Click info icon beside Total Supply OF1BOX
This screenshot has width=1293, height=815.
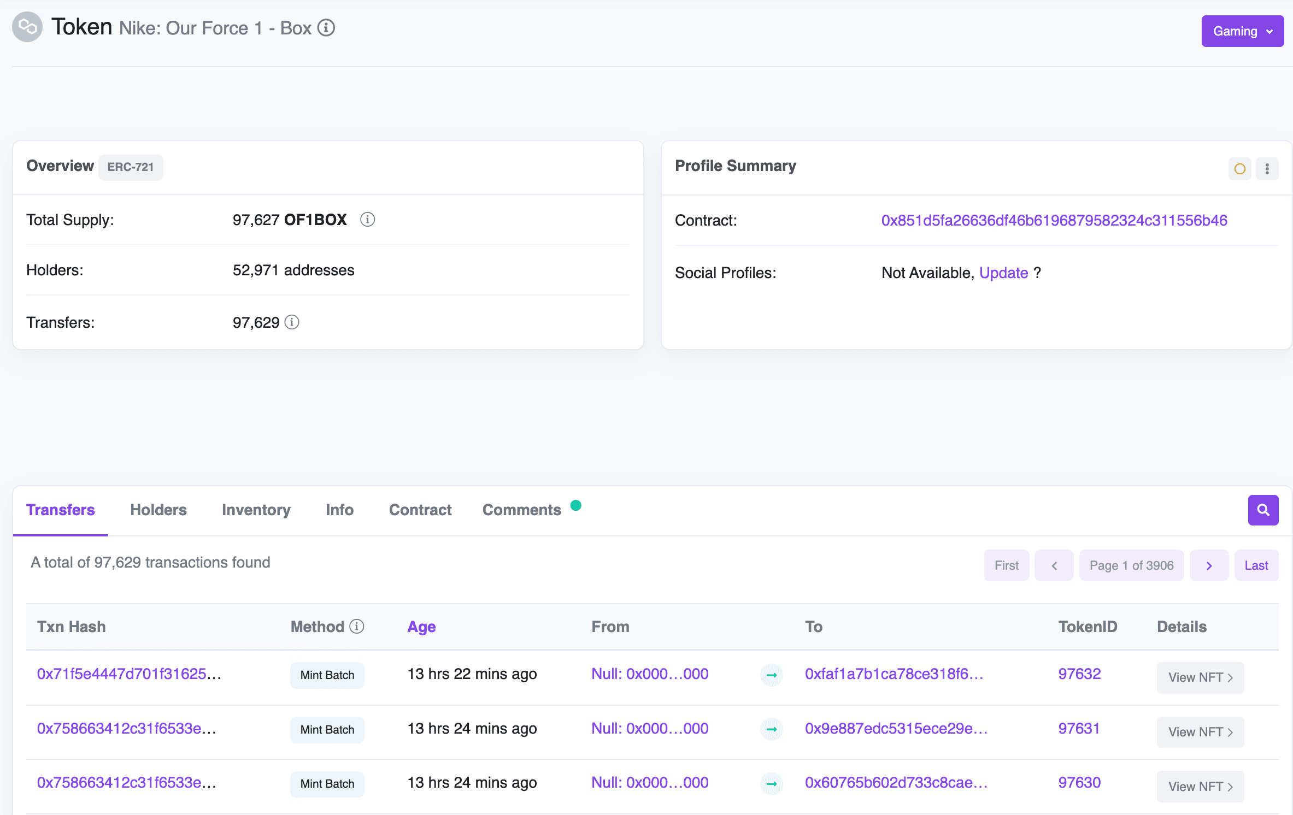point(367,220)
